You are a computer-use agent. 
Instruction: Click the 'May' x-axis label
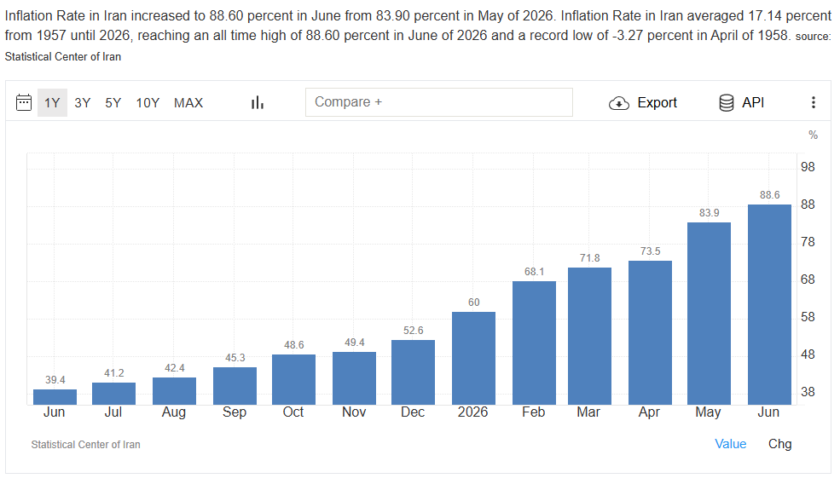click(708, 412)
